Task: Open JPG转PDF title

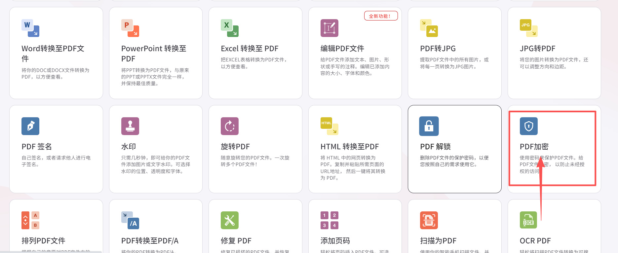Action: [x=537, y=49]
